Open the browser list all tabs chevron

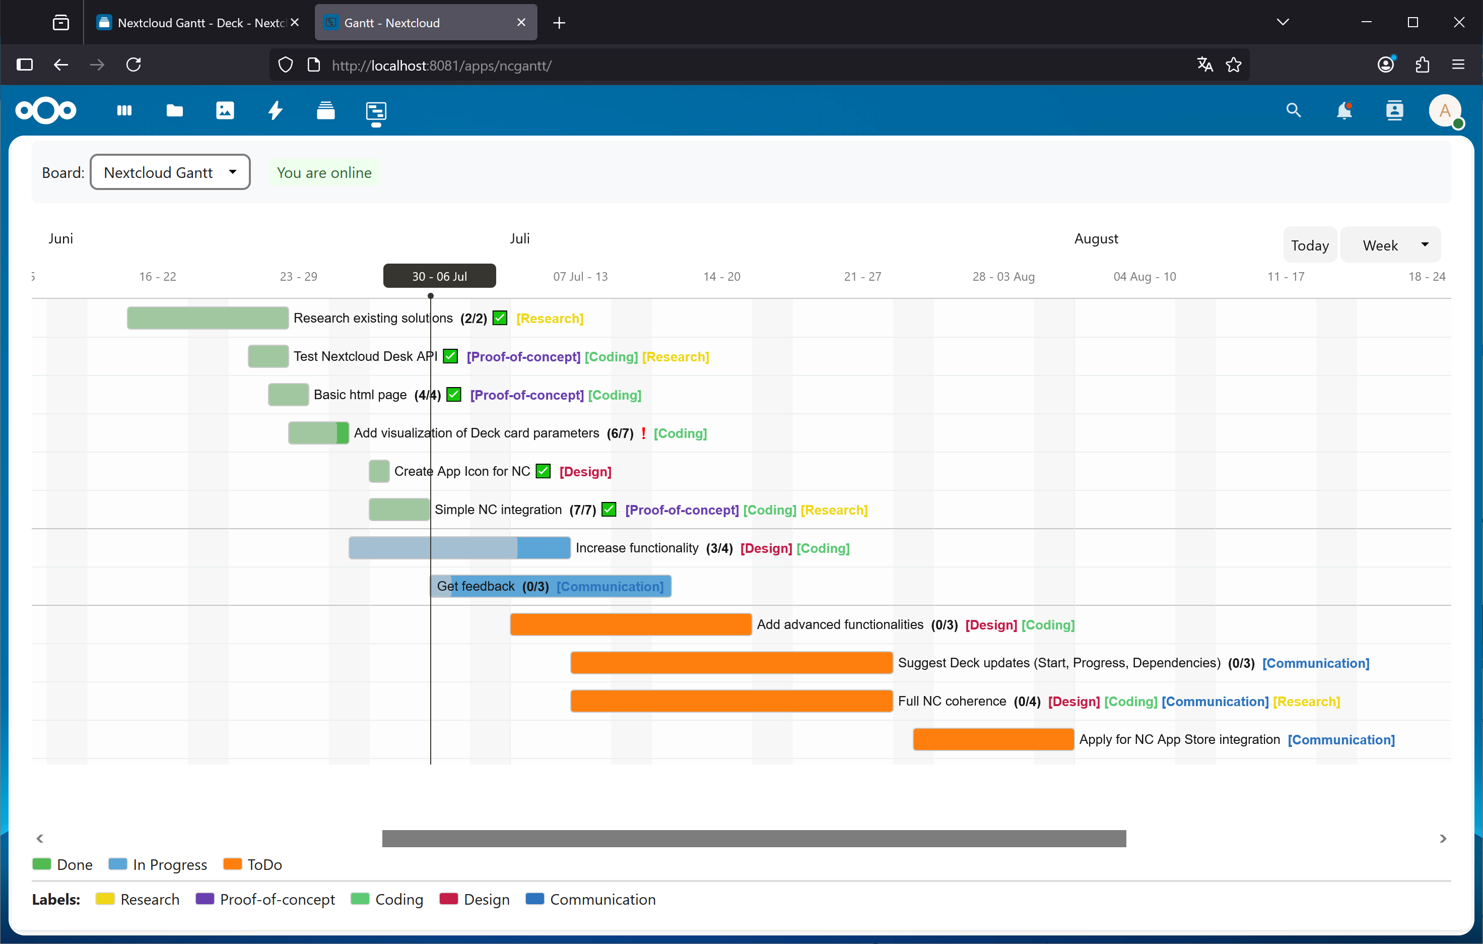[x=1283, y=23]
